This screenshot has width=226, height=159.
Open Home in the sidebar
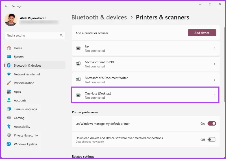[x=35, y=48]
